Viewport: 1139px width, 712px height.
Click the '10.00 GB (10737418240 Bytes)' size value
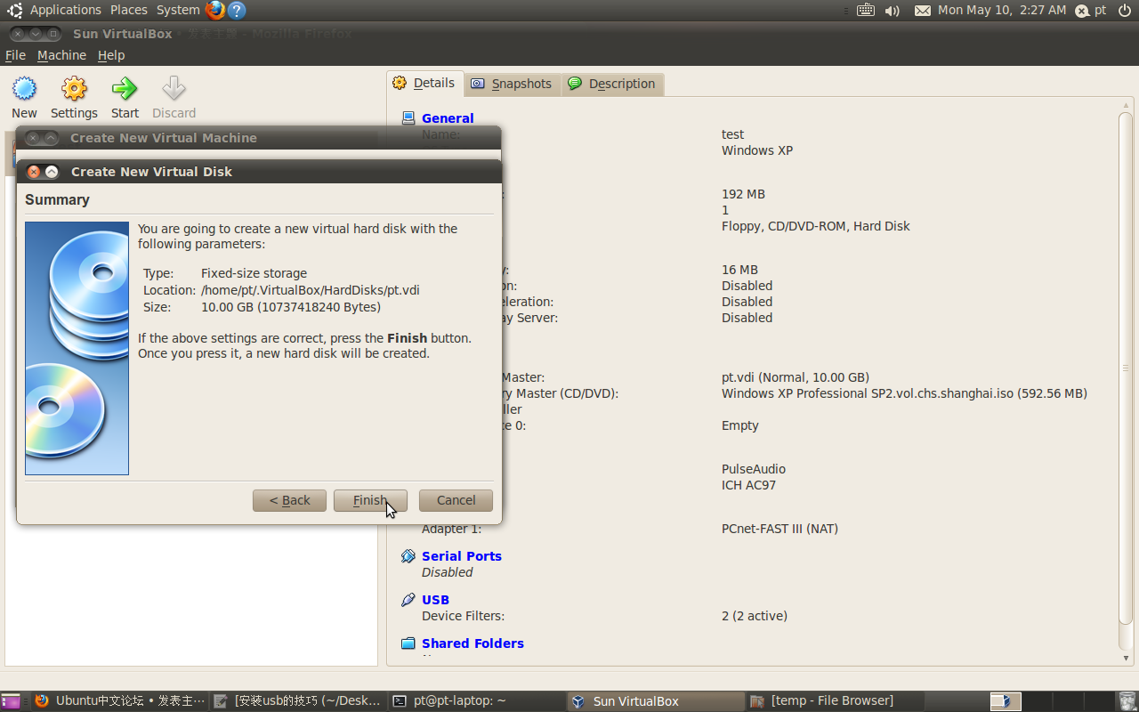291,307
